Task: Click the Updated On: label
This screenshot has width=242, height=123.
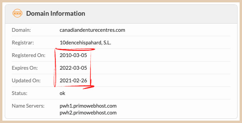Action: coord(26,80)
